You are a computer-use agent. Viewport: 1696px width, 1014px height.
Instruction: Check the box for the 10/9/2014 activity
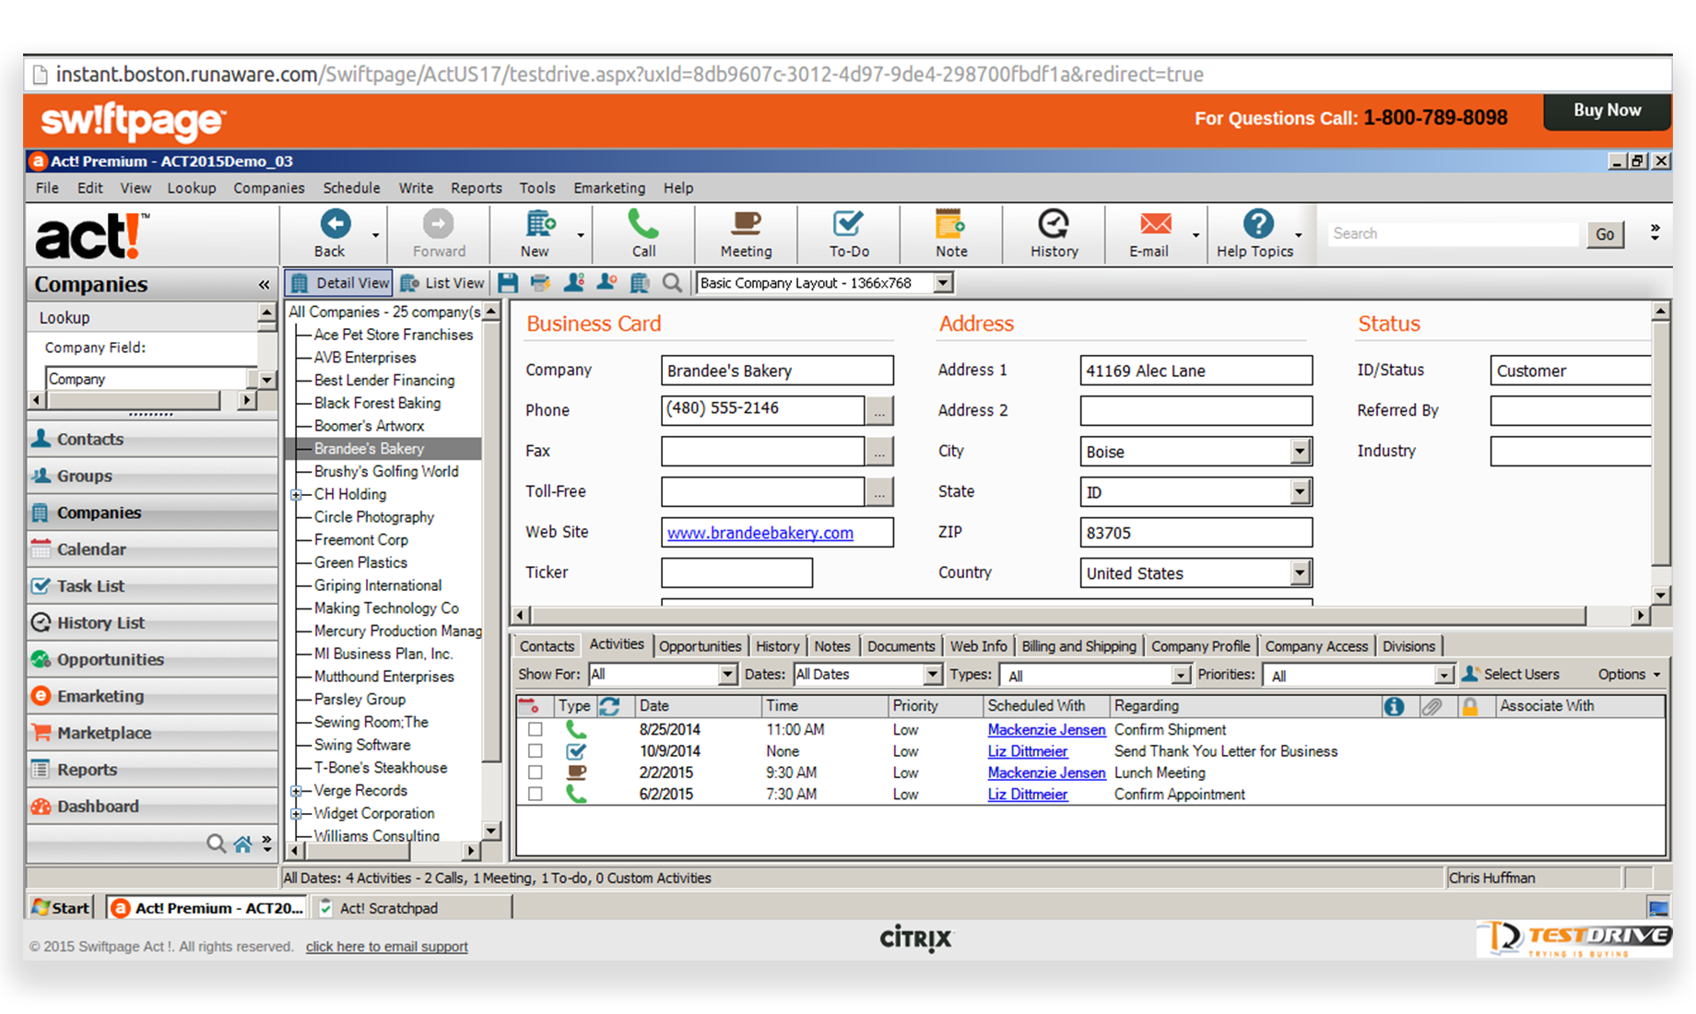pyautogui.click(x=535, y=751)
